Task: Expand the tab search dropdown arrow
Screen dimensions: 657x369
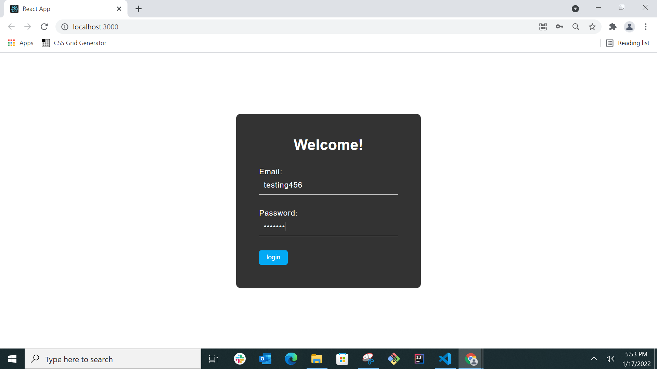Action: (x=575, y=9)
